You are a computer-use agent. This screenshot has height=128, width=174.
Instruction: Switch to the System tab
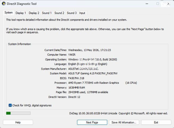pyautogui.click(x=9, y=13)
